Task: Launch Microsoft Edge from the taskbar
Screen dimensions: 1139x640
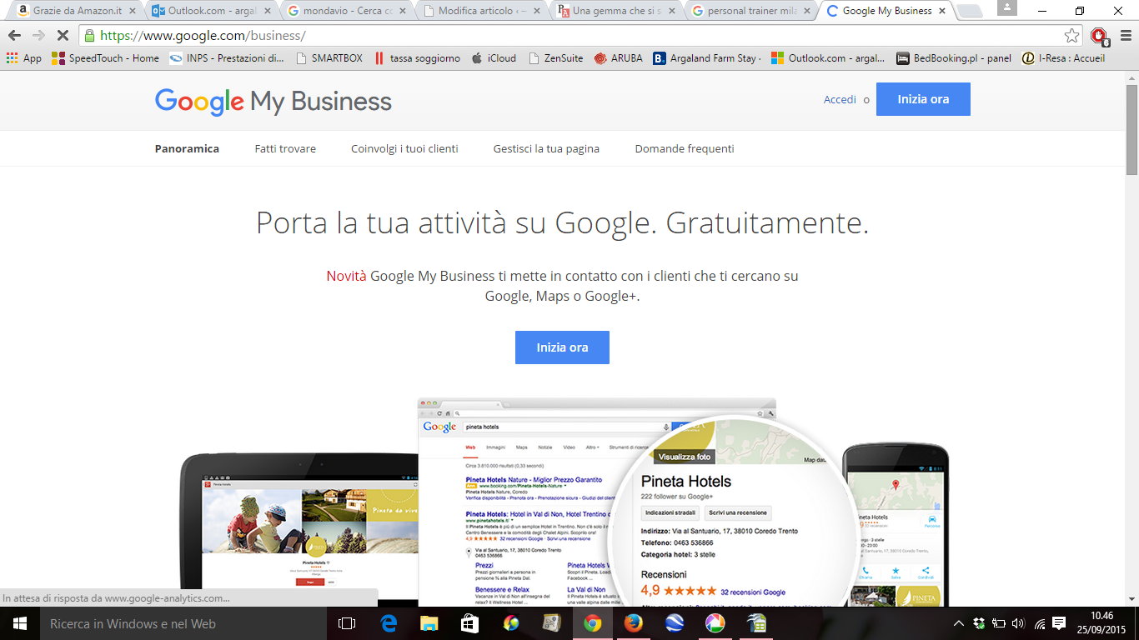Action: pos(388,623)
